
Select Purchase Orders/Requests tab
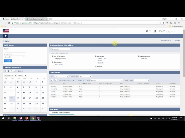[x=61, y=112]
